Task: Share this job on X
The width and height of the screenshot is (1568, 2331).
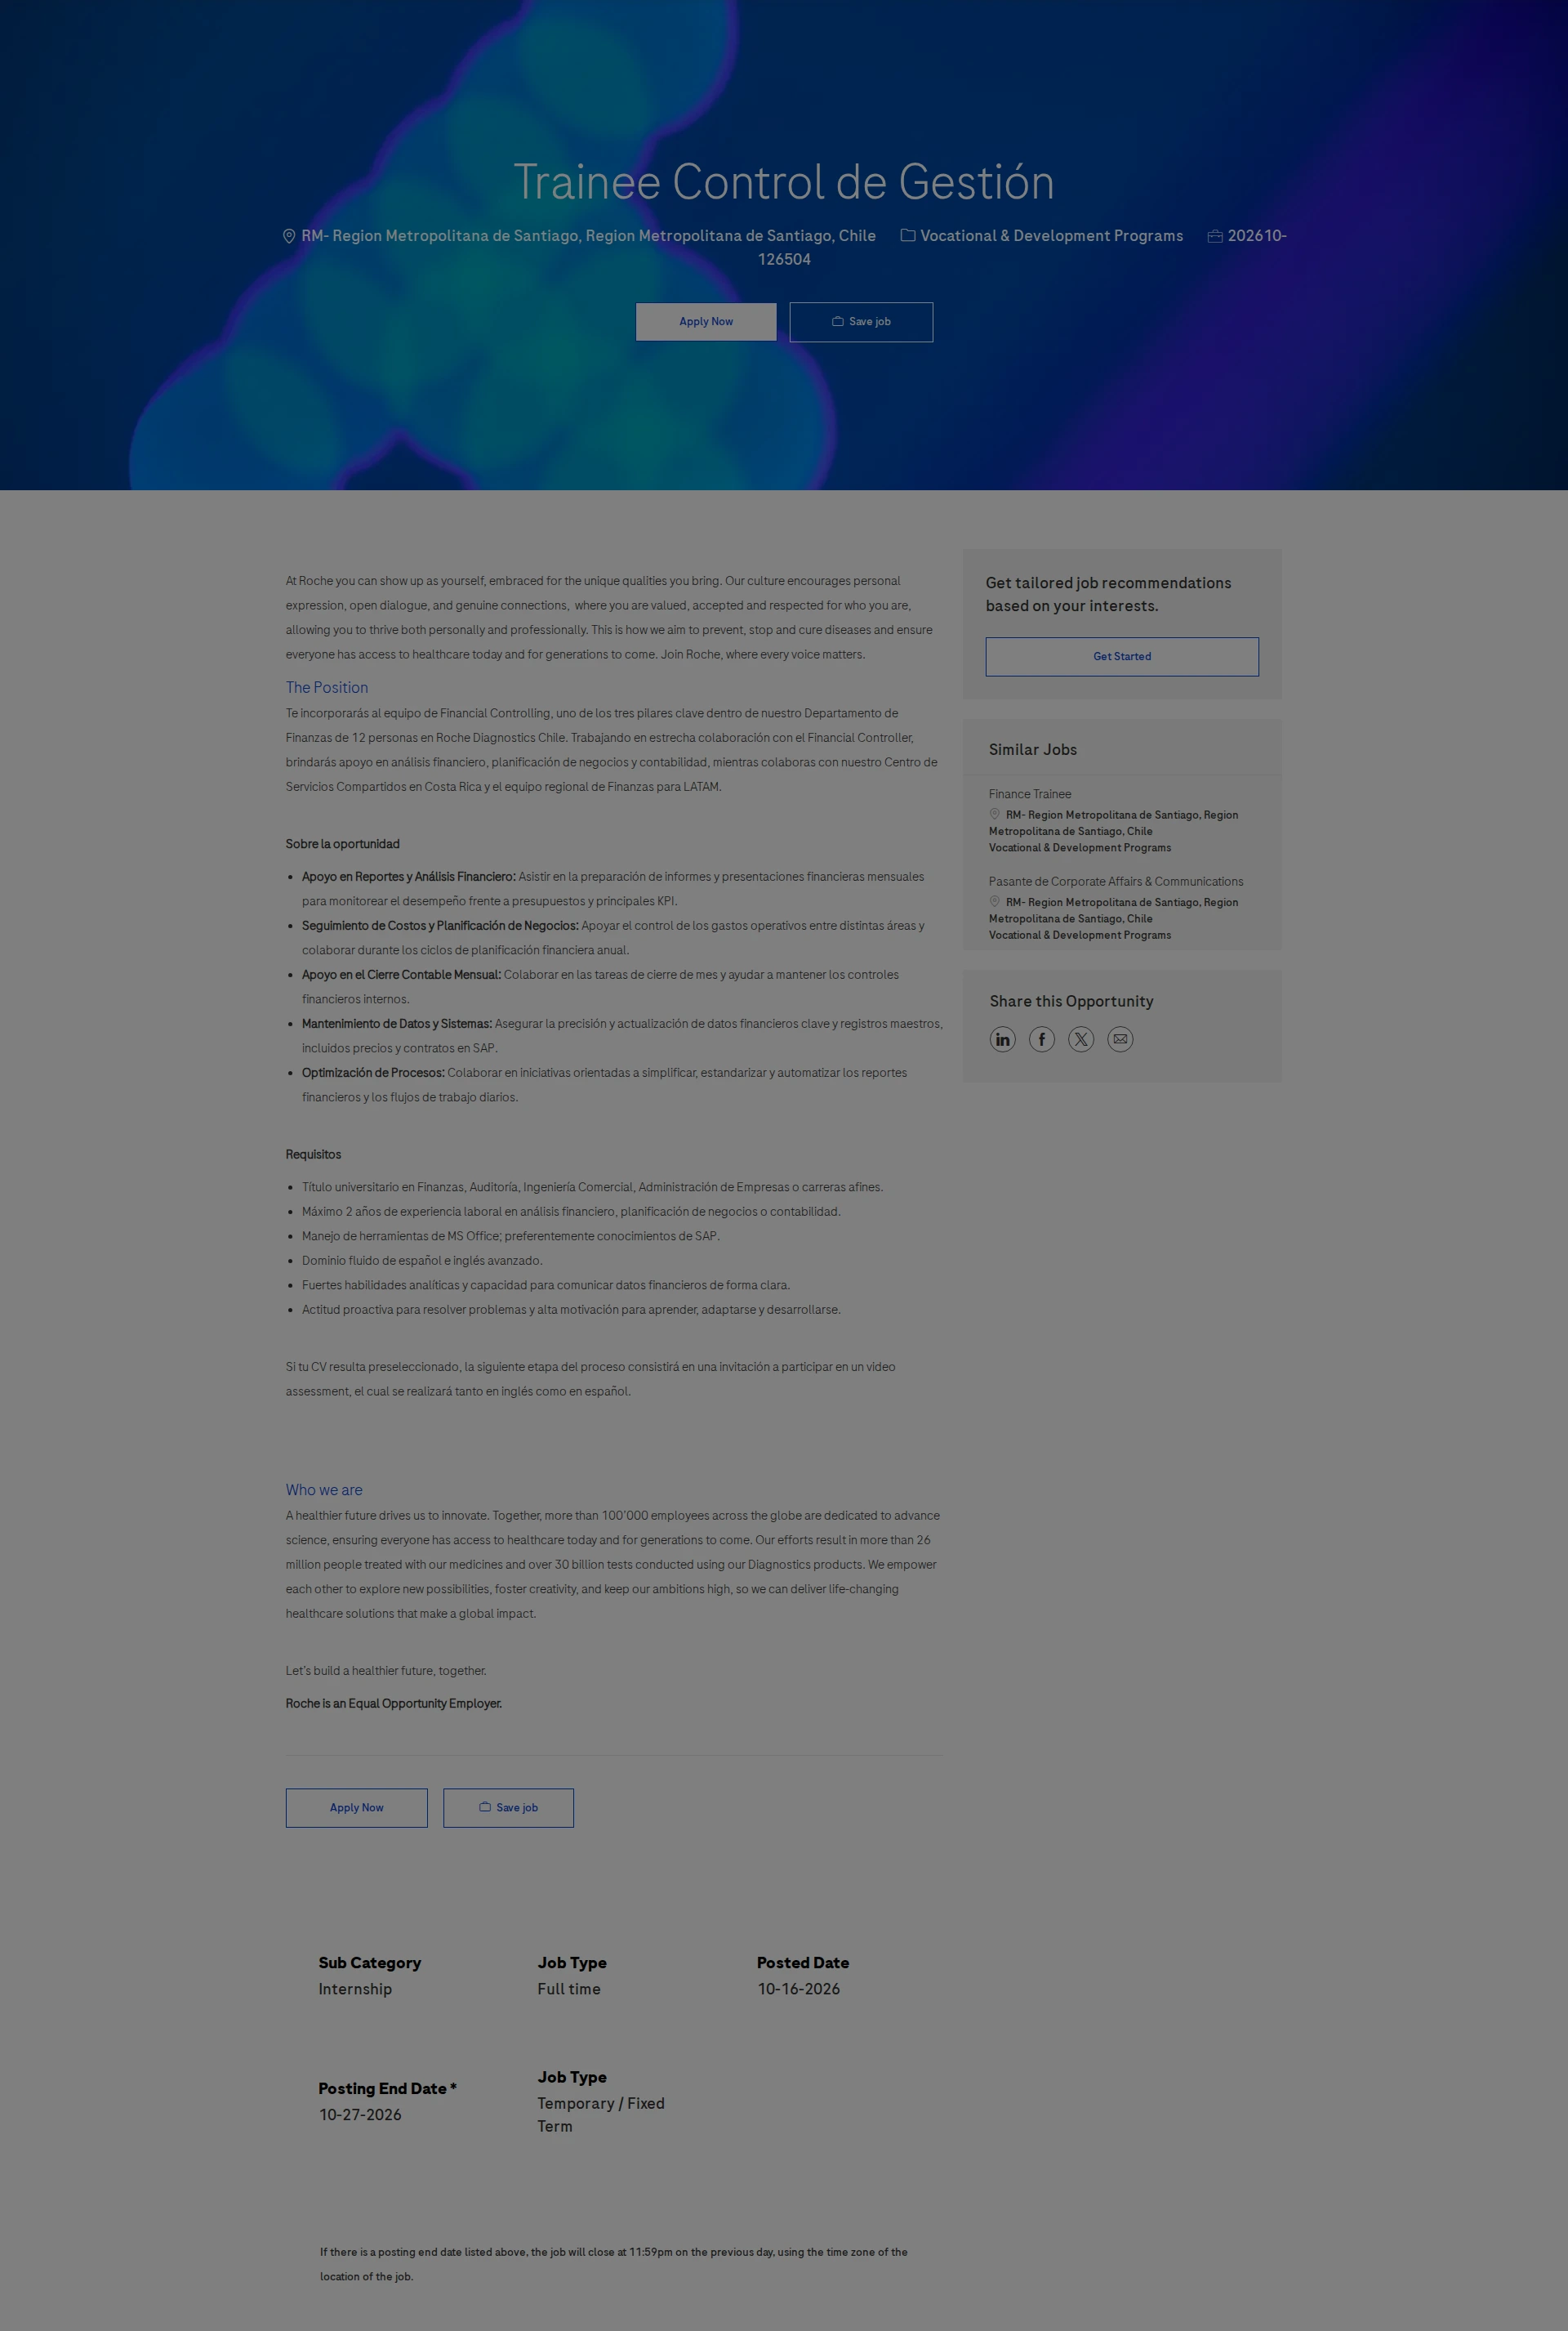Action: point(1081,1039)
